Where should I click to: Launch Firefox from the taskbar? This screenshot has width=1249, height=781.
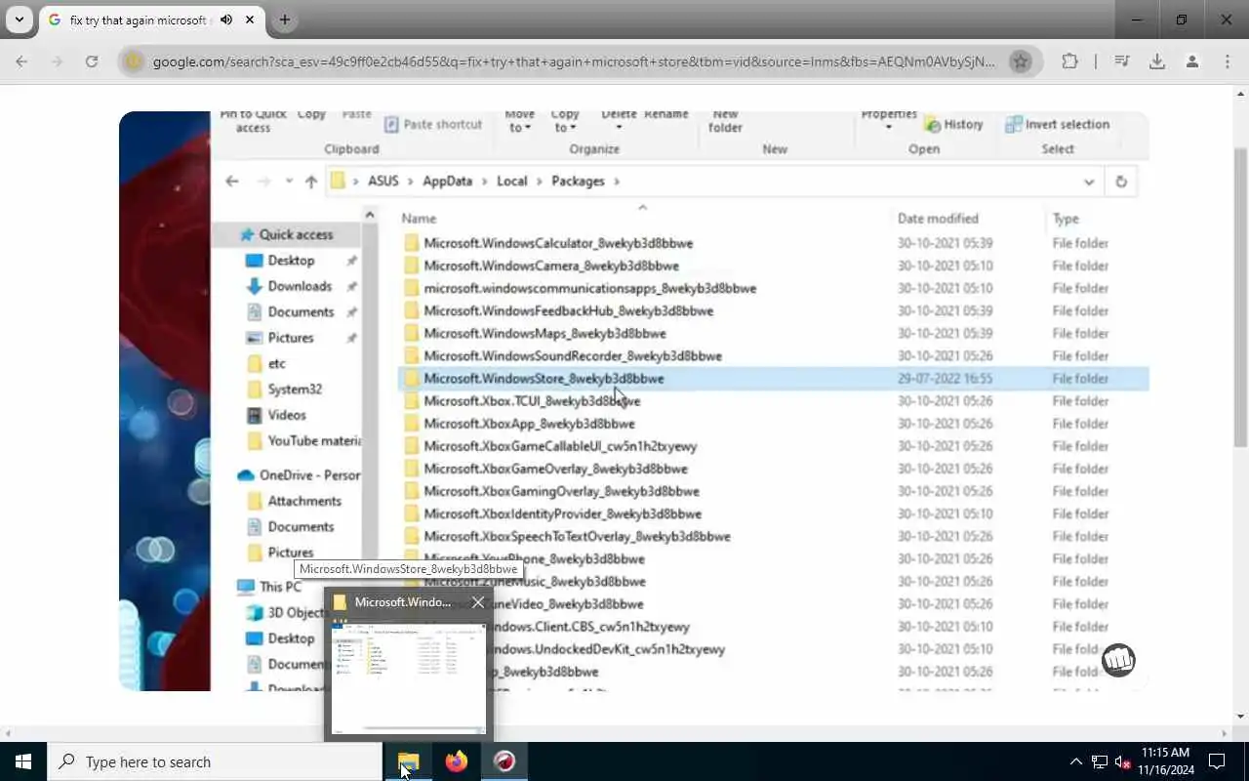click(456, 761)
